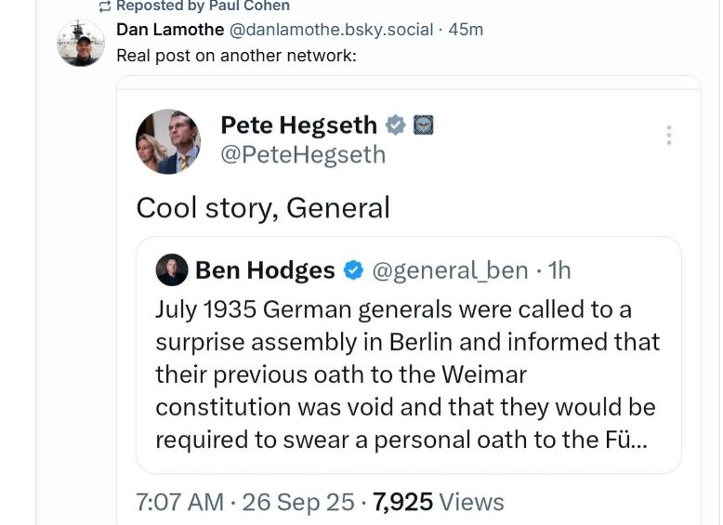723x525 pixels.
Task: Open the Dan Lamothe display name link
Action: [x=168, y=29]
